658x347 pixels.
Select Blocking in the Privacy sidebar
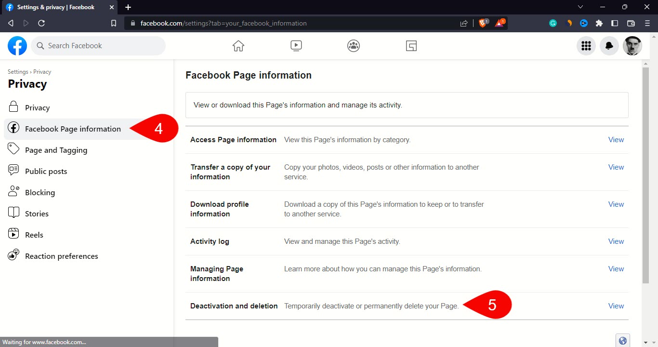coord(40,192)
